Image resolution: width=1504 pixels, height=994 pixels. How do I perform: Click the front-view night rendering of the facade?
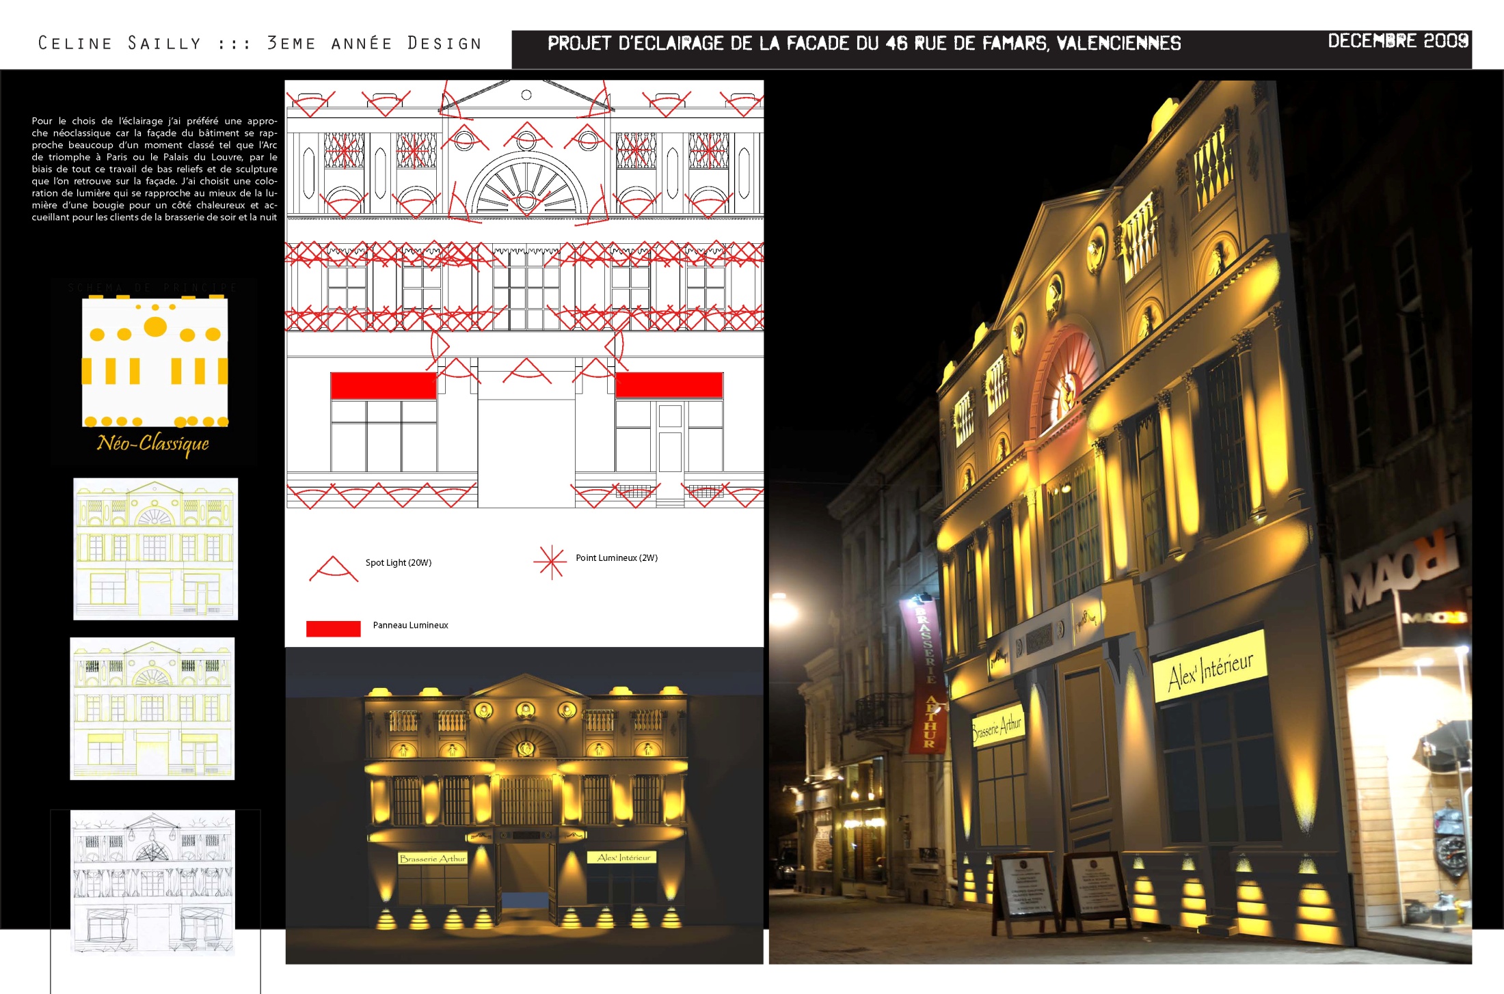pyautogui.click(x=524, y=806)
